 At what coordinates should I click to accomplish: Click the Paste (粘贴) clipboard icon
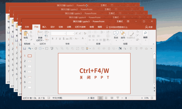click(x=26, y=34)
